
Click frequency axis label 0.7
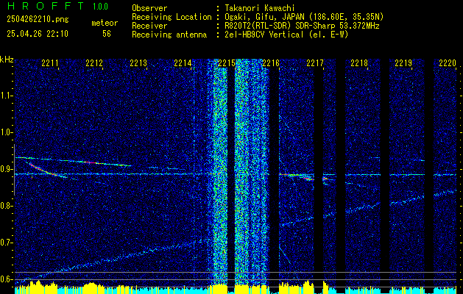(5, 243)
